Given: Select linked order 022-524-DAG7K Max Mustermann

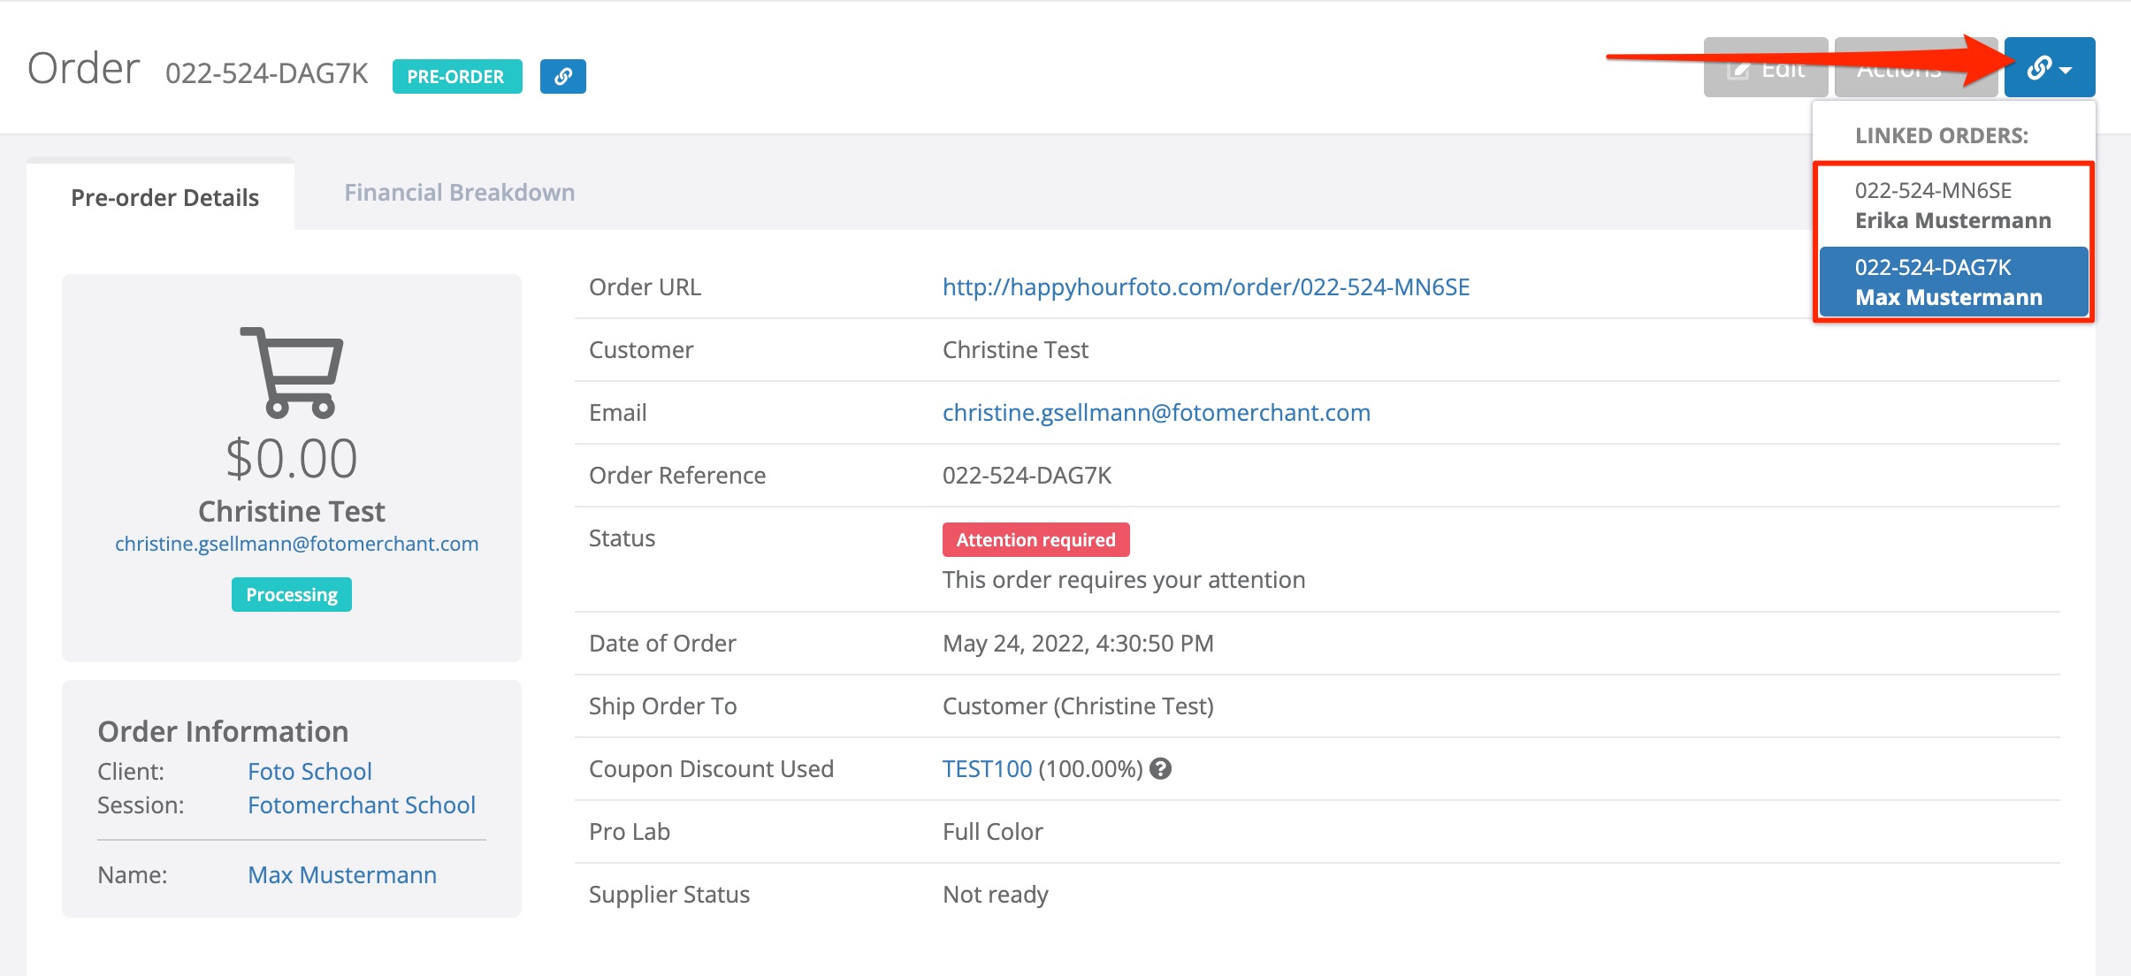Looking at the screenshot, I should 1953,282.
